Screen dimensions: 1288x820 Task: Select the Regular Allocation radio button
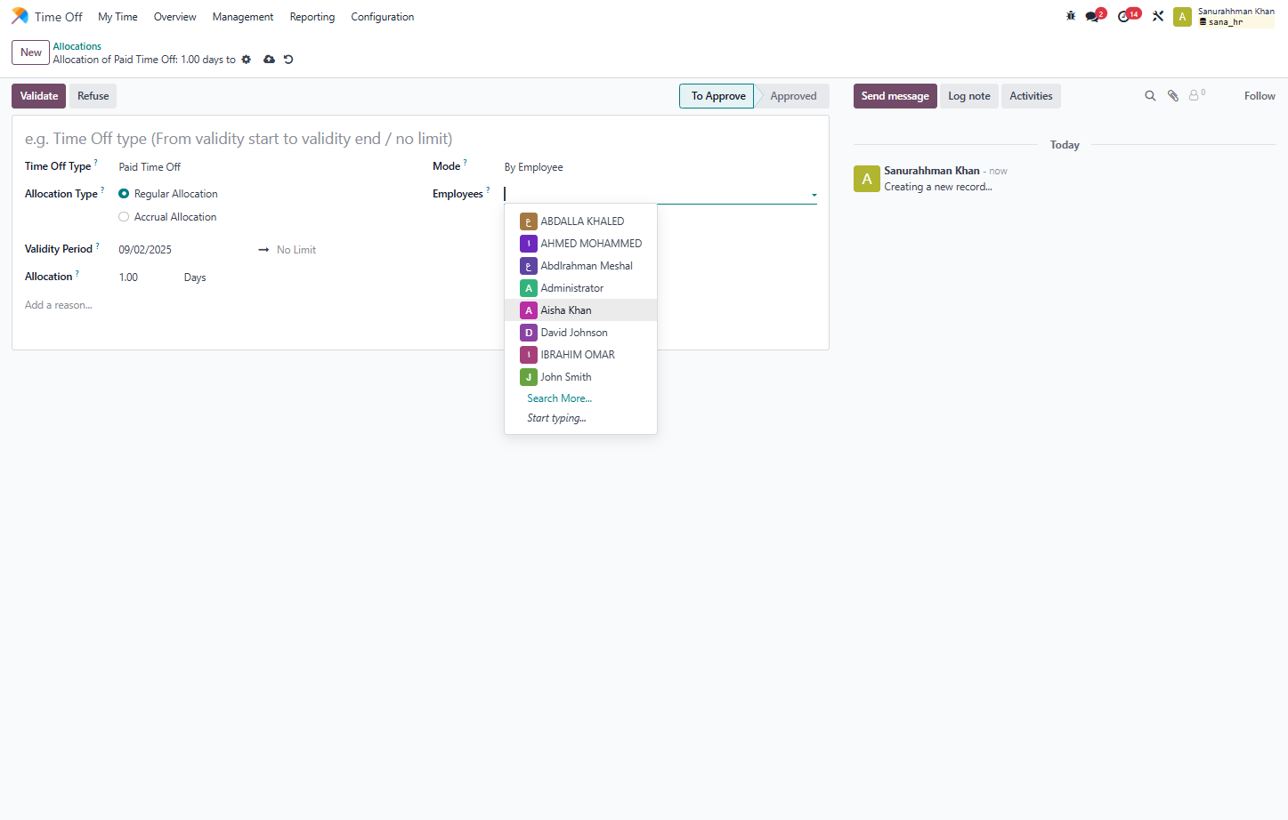pyautogui.click(x=124, y=194)
